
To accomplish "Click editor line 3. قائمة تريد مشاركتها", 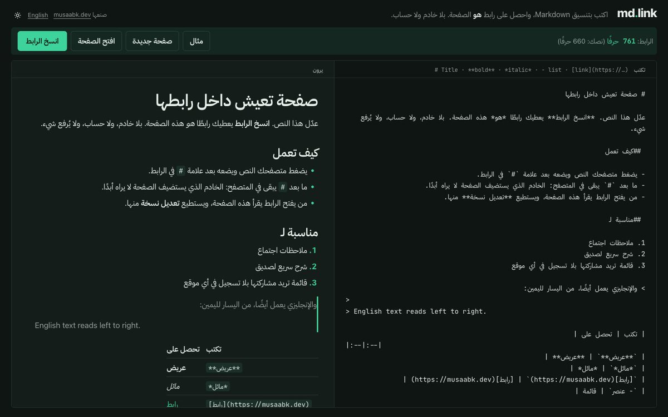I will point(578,266).
